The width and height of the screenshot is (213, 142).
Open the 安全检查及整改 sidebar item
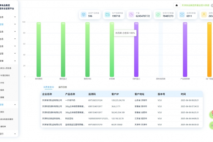tap(7, 119)
